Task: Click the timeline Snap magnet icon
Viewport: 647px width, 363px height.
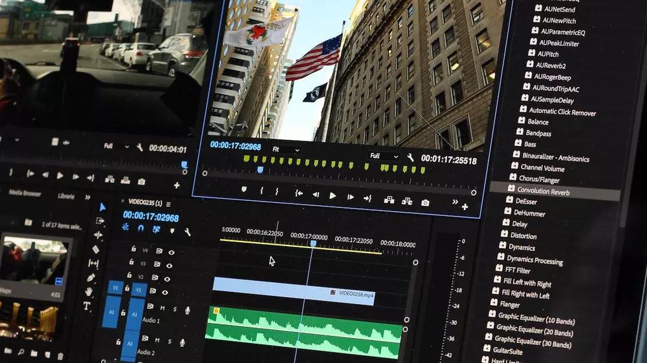Action: (x=140, y=228)
